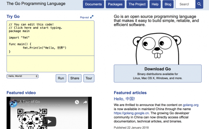Click the video share arrow icon
209x129 pixels.
(85, 102)
